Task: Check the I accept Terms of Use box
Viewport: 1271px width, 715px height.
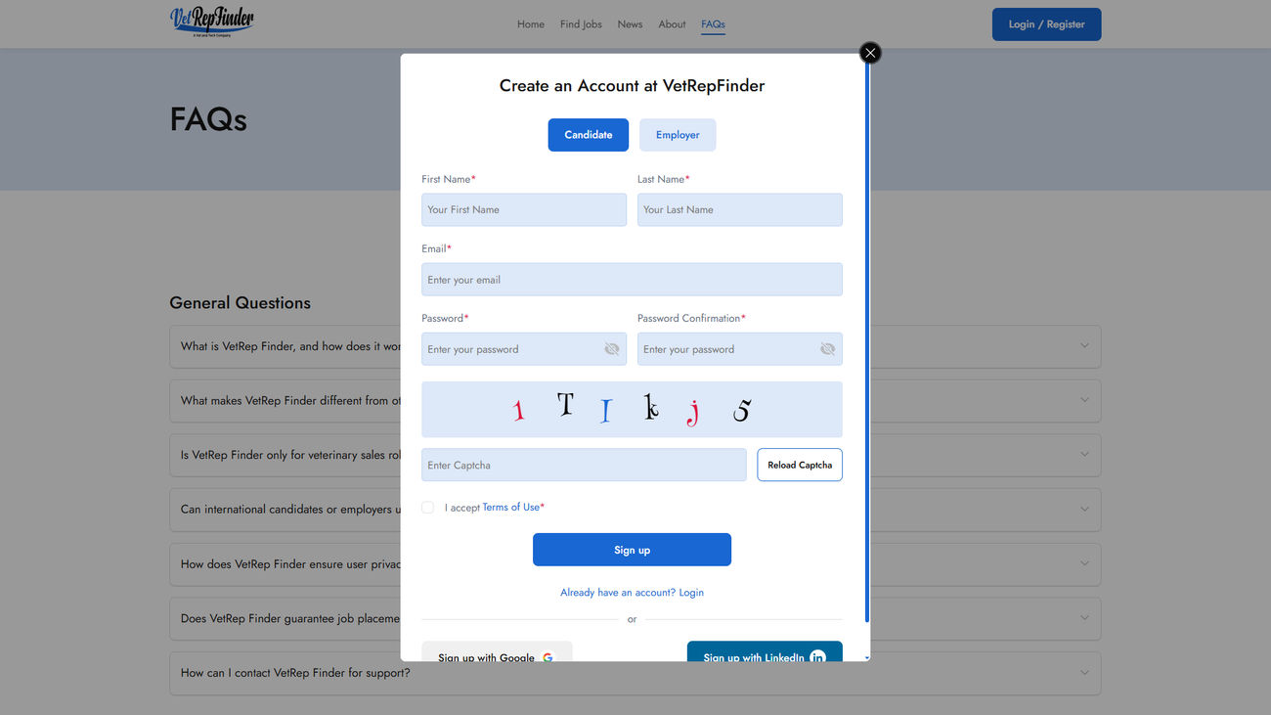Action: (x=427, y=507)
